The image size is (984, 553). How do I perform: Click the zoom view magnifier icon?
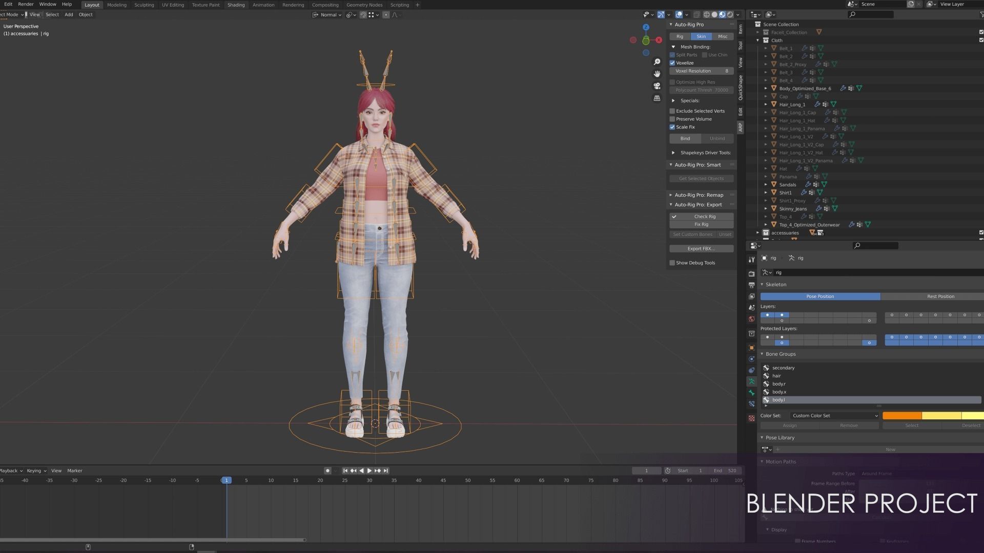(657, 62)
